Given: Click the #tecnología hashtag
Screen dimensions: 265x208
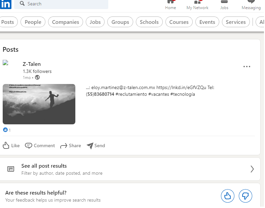Looking at the screenshot, I should pyautogui.click(x=183, y=94).
